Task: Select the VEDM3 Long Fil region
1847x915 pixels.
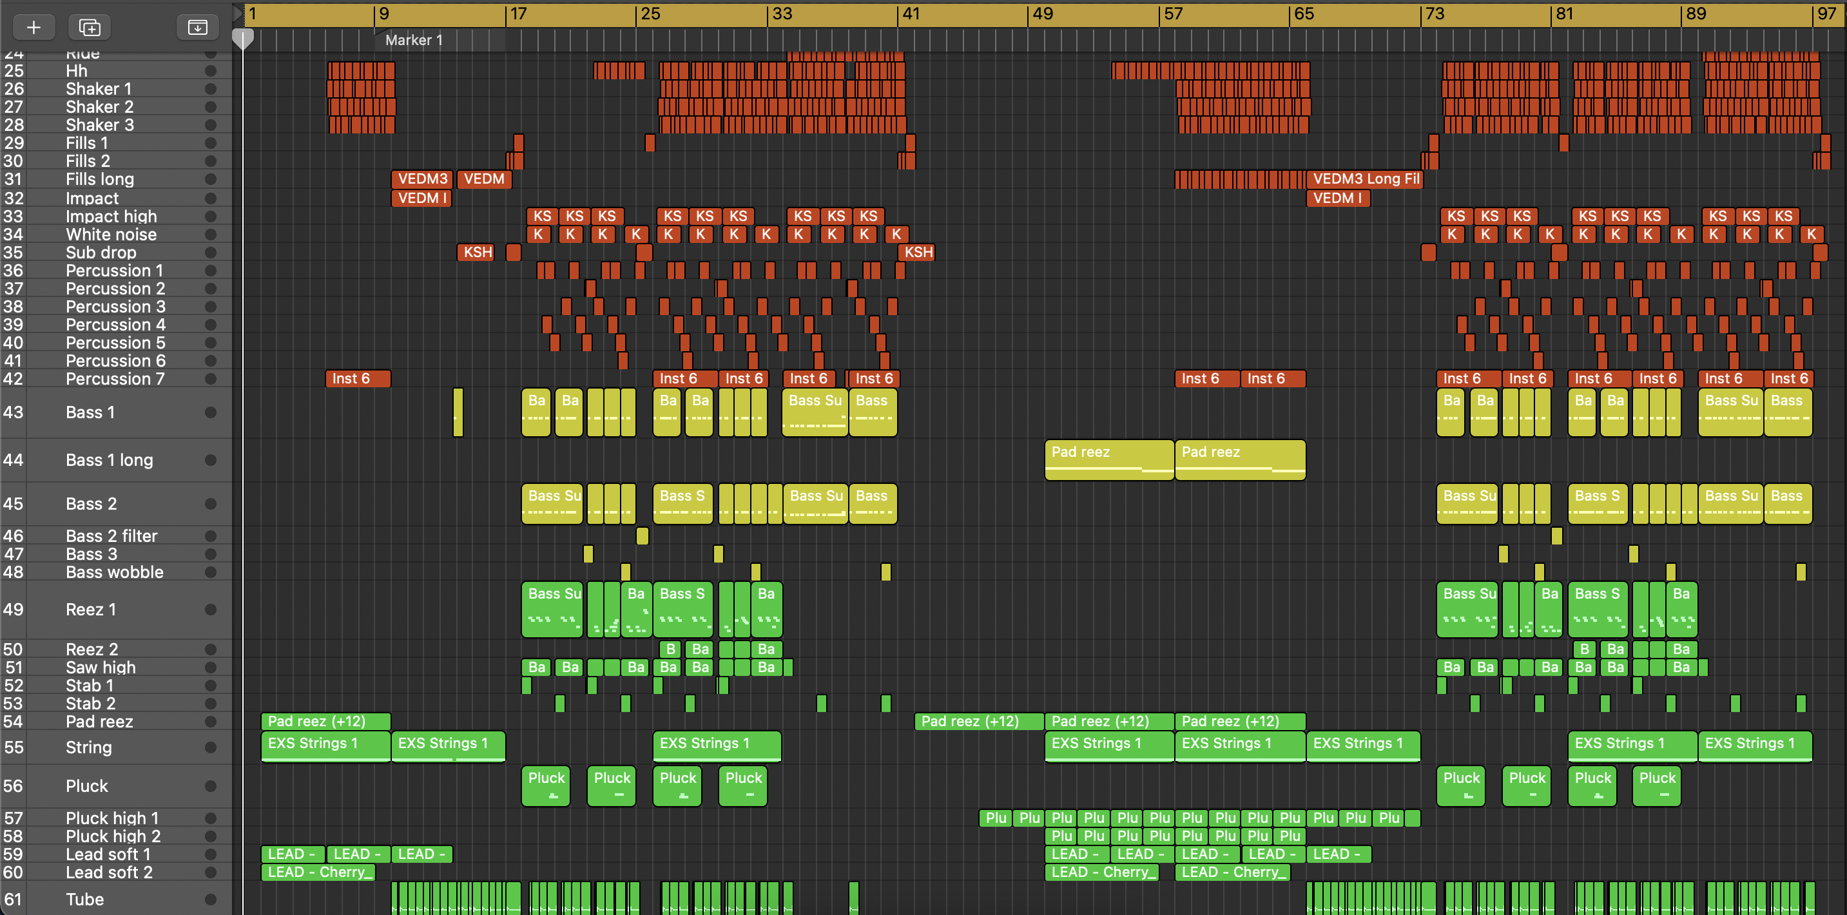Action: (1364, 178)
